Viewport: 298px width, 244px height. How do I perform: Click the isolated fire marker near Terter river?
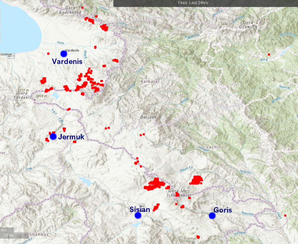(x=269, y=54)
